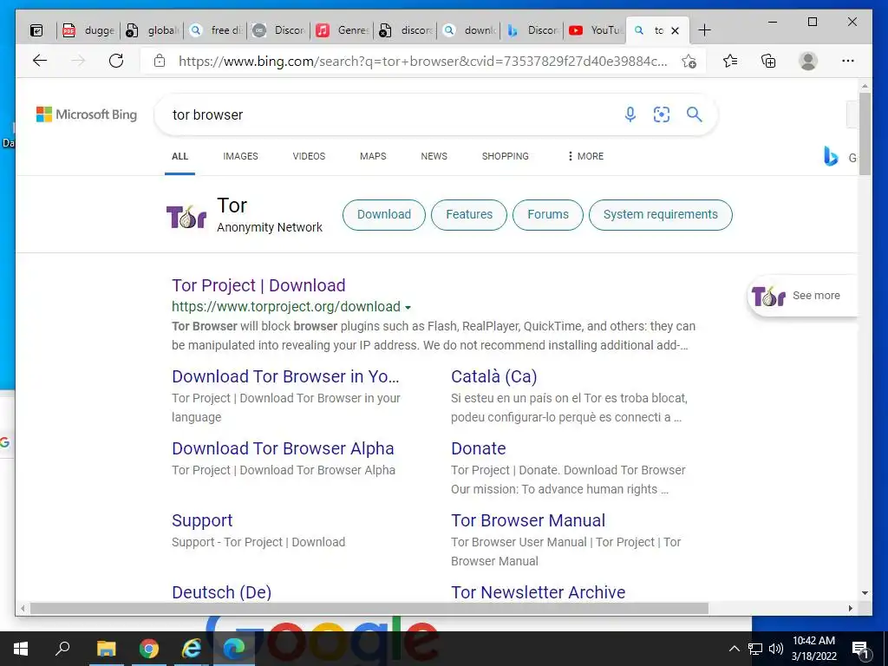Screen dimensions: 888x666
Task: Open the taskbar clock and date
Action: 813,649
